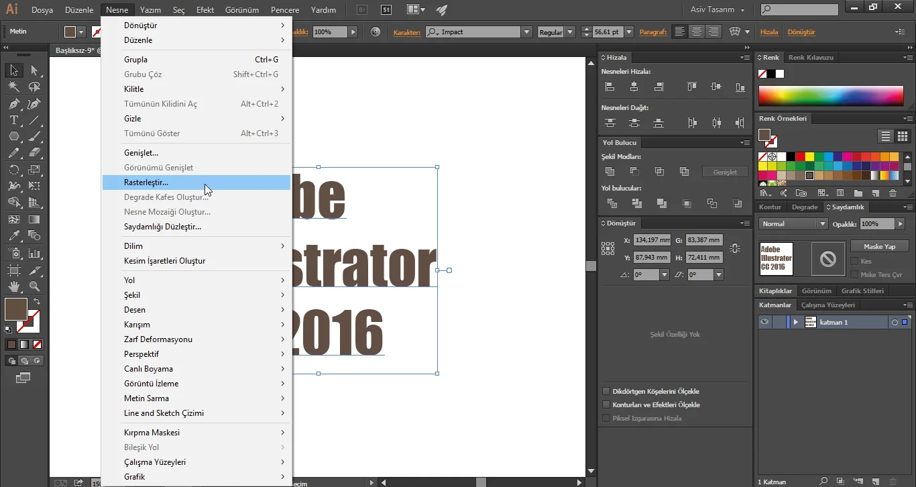Select the Direct Selection (white arrow) tool
The width and height of the screenshot is (916, 487).
click(x=34, y=70)
